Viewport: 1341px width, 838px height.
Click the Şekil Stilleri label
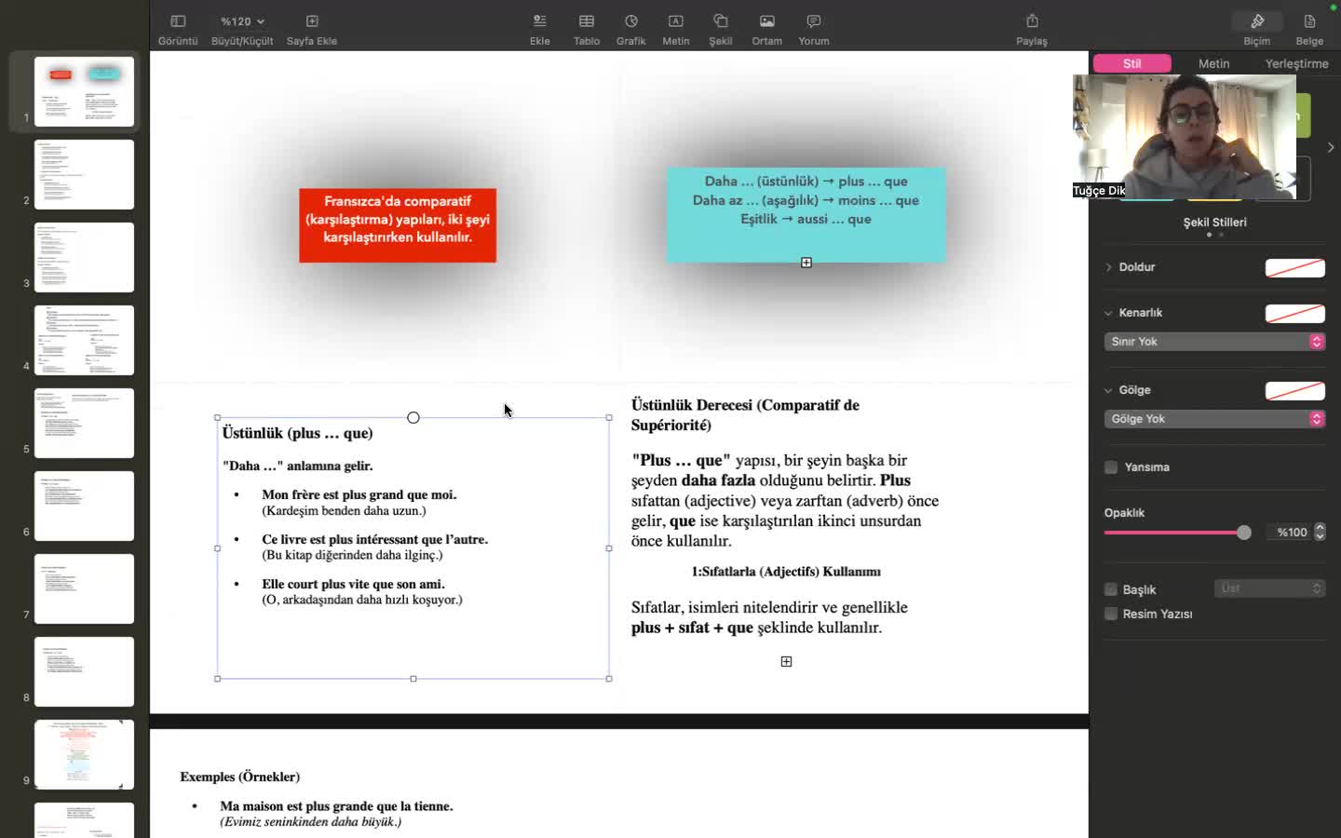tap(1214, 223)
